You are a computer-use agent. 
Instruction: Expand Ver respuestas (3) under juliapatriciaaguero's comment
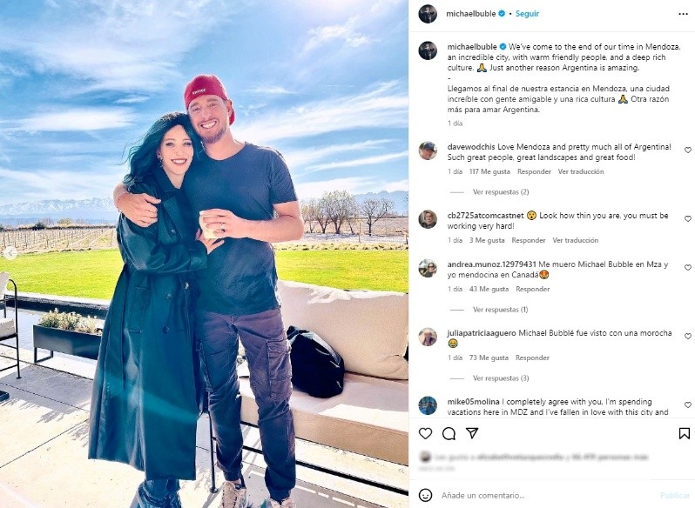(x=501, y=378)
